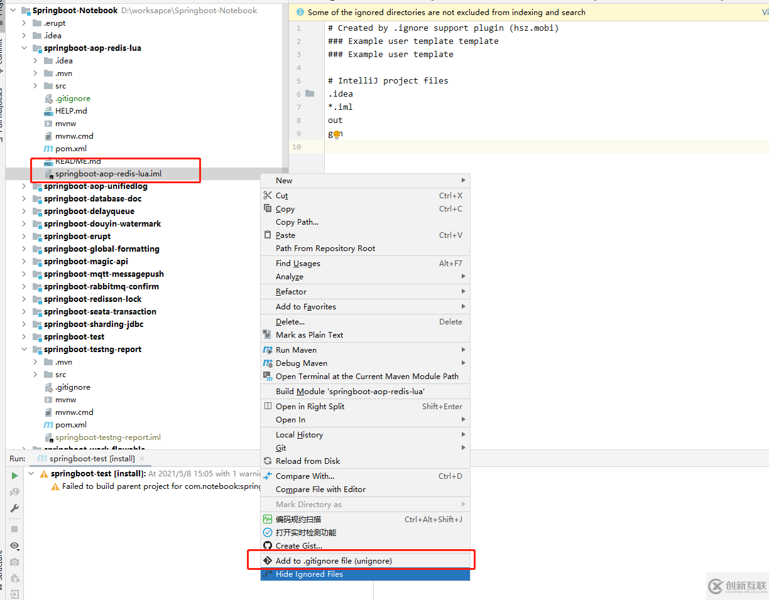Click the .i* icon beside Hide Ignored Files
Screen dimensions: 769x600
pyautogui.click(x=268, y=574)
